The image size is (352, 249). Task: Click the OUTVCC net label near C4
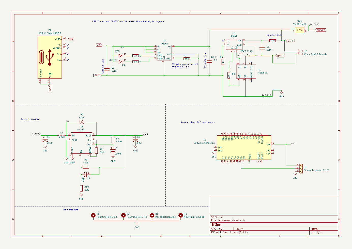[36, 134]
